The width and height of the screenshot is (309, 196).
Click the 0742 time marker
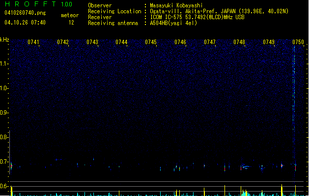pyautogui.click(x=63, y=42)
